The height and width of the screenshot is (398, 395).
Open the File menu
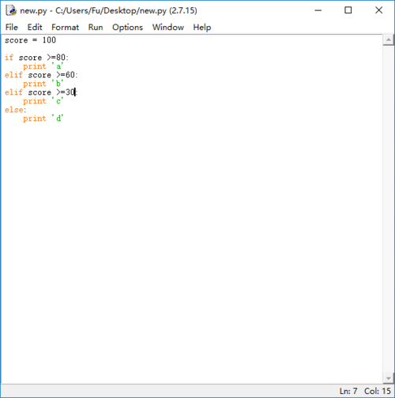tap(12, 27)
